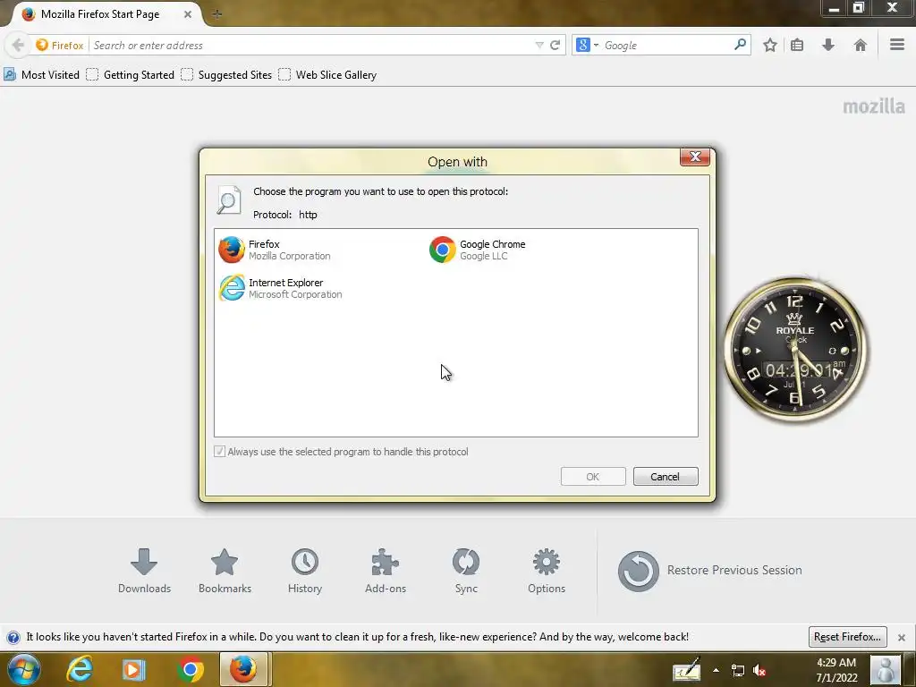
Task: Open the Web Slice Gallery bookmark
Action: tap(327, 75)
